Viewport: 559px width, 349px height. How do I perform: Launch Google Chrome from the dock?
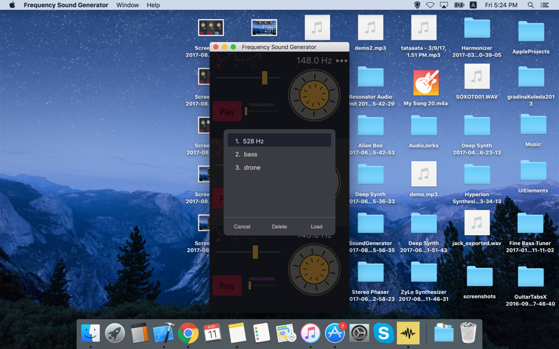click(x=188, y=334)
